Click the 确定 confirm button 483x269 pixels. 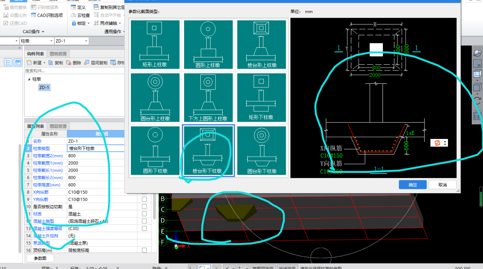[413, 185]
